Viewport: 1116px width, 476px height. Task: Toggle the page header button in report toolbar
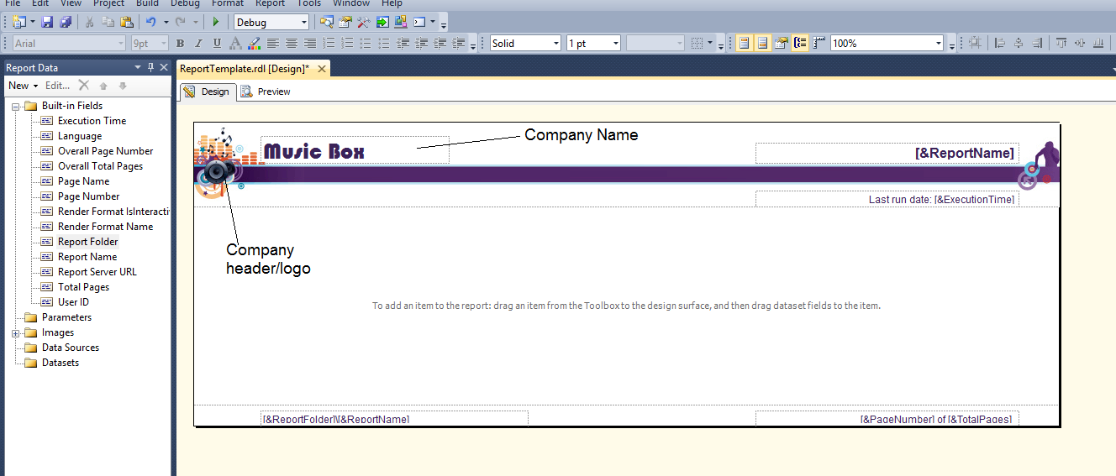744,43
